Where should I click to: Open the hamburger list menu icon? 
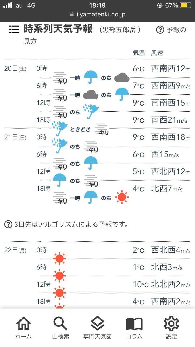coord(14,29)
